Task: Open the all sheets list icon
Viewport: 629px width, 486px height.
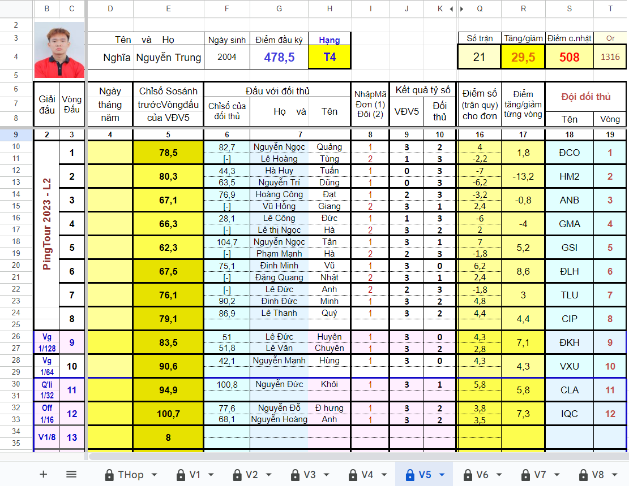Action: 71,474
